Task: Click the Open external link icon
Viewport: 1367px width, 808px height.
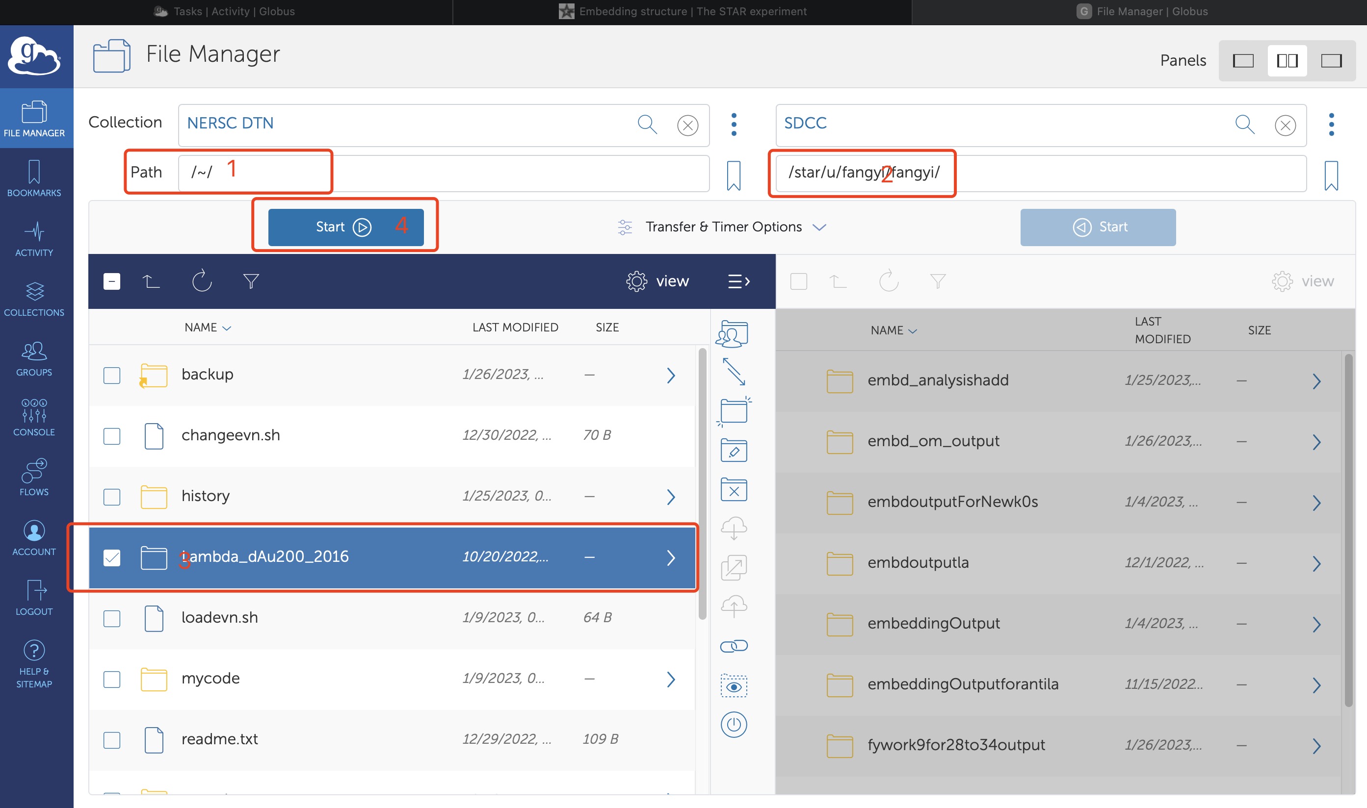Action: (734, 568)
